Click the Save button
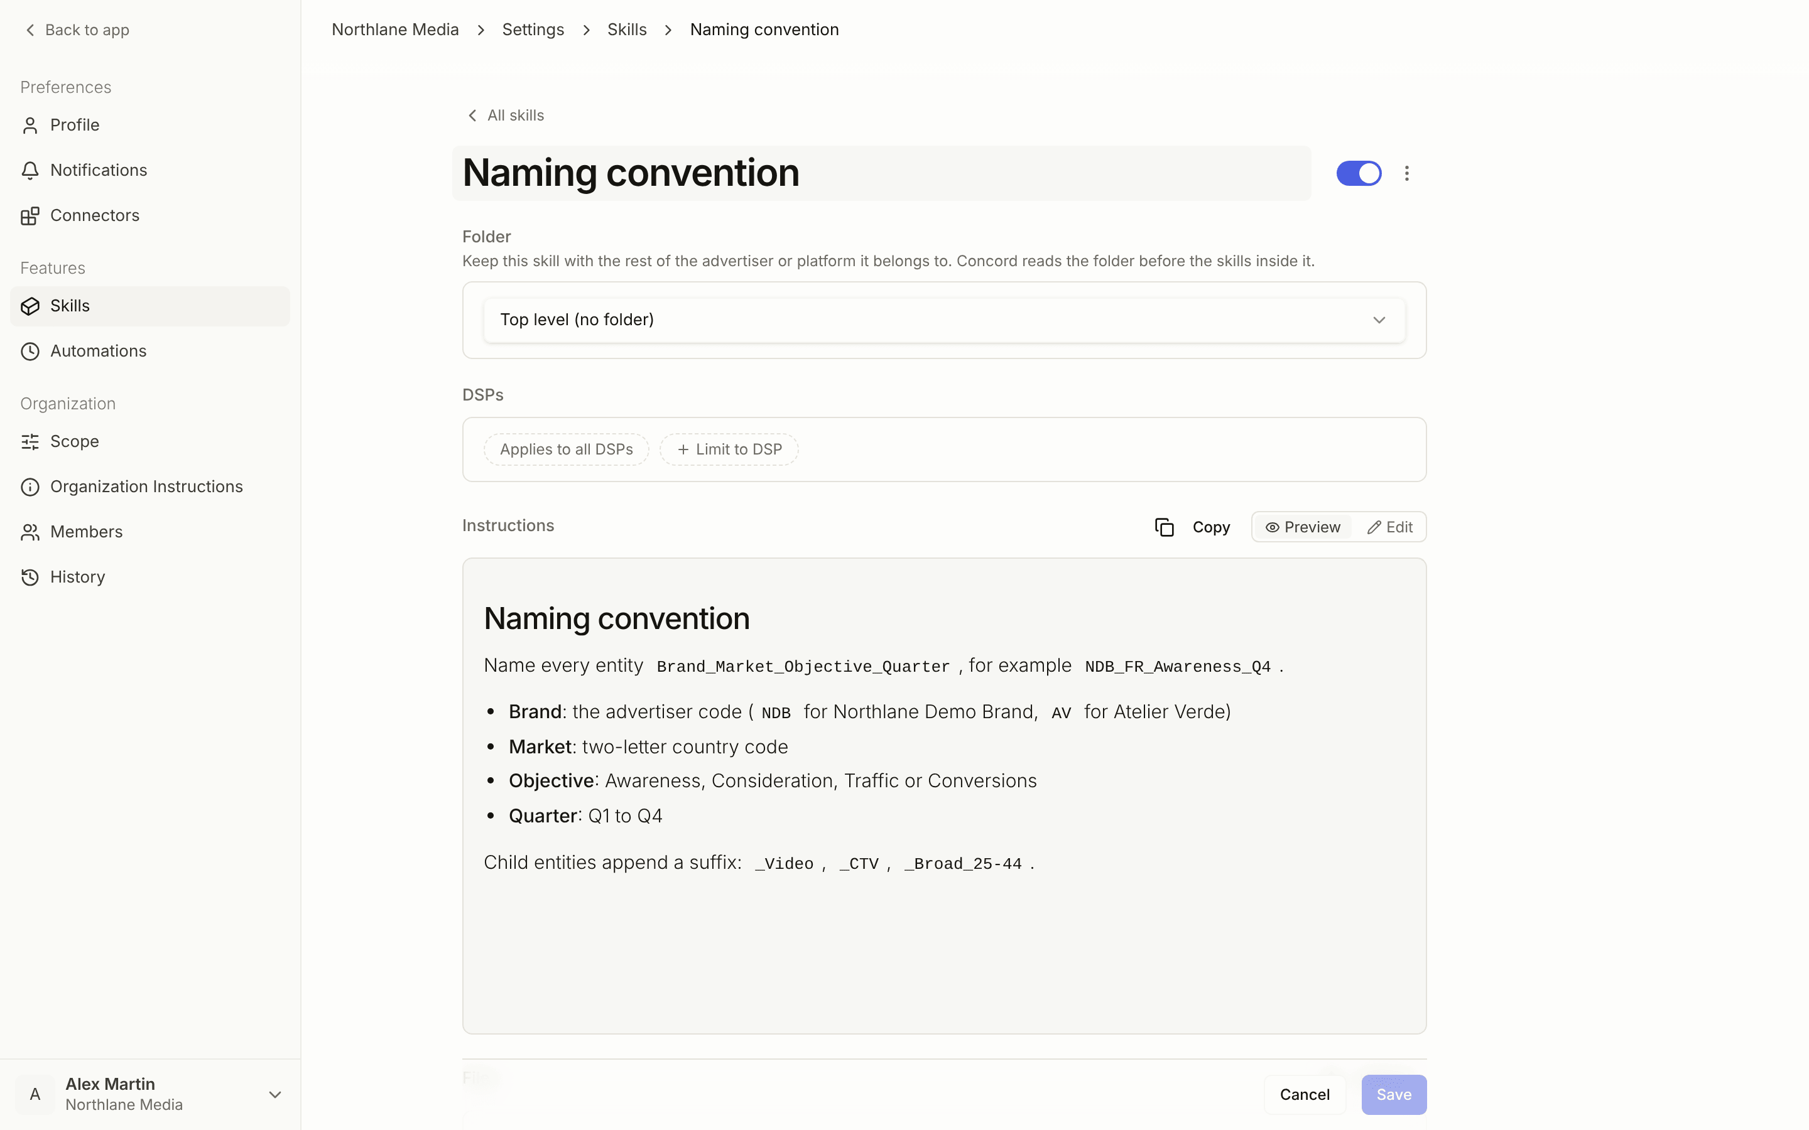1809x1130 pixels. [x=1393, y=1094]
